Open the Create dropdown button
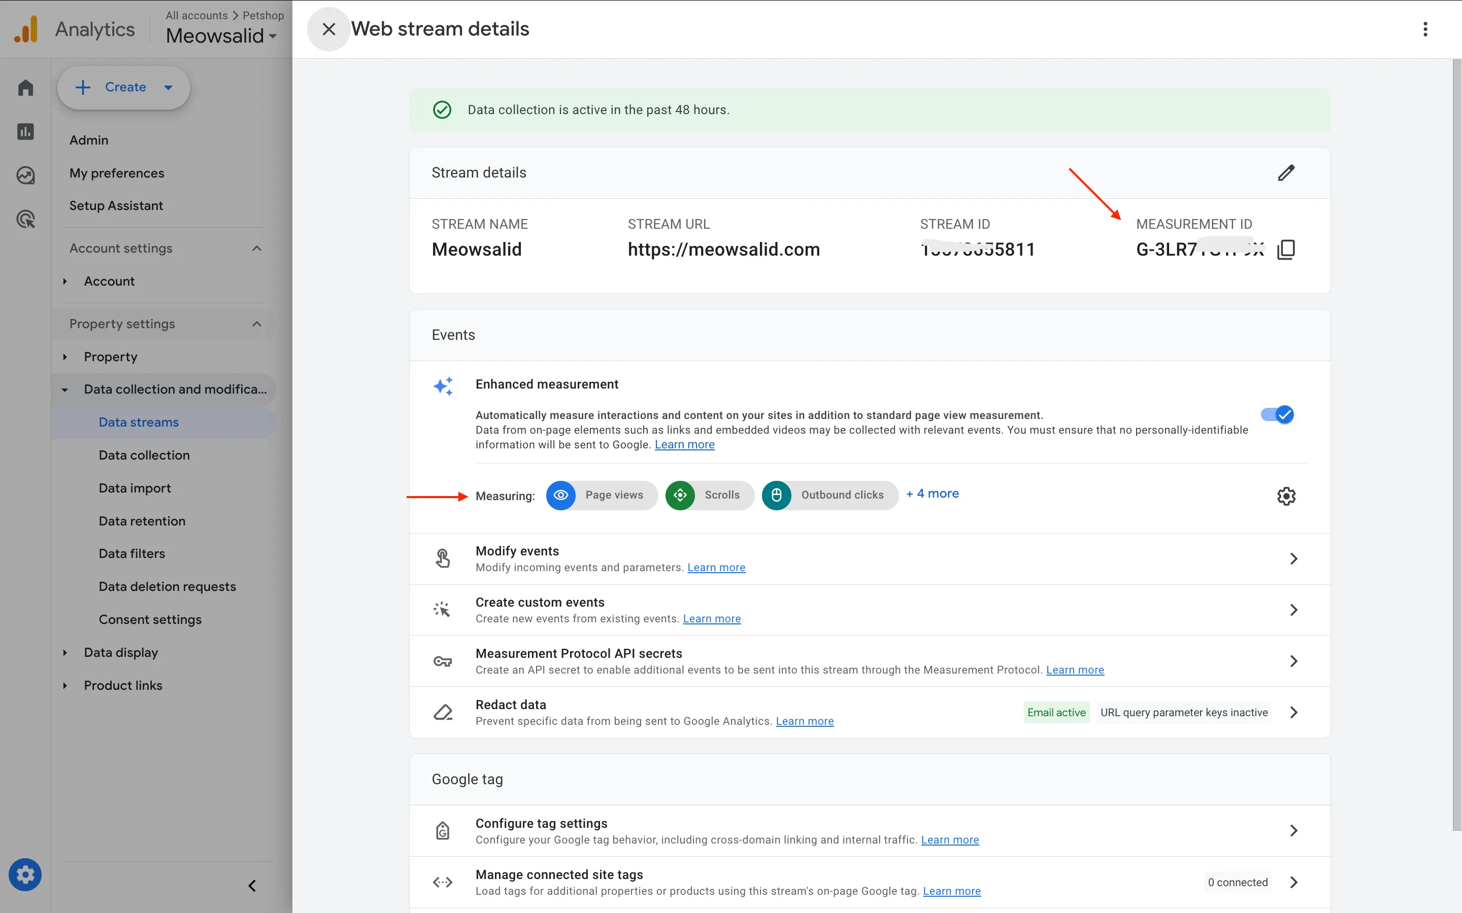Image resolution: width=1462 pixels, height=913 pixels. click(124, 88)
